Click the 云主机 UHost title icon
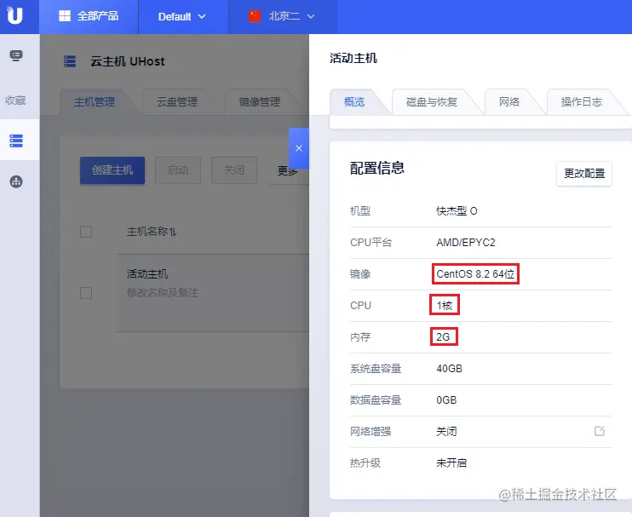This screenshot has width=632, height=517. (70, 61)
